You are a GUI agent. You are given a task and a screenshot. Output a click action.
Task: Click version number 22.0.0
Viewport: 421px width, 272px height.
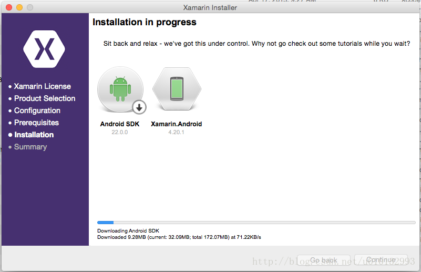pos(120,132)
